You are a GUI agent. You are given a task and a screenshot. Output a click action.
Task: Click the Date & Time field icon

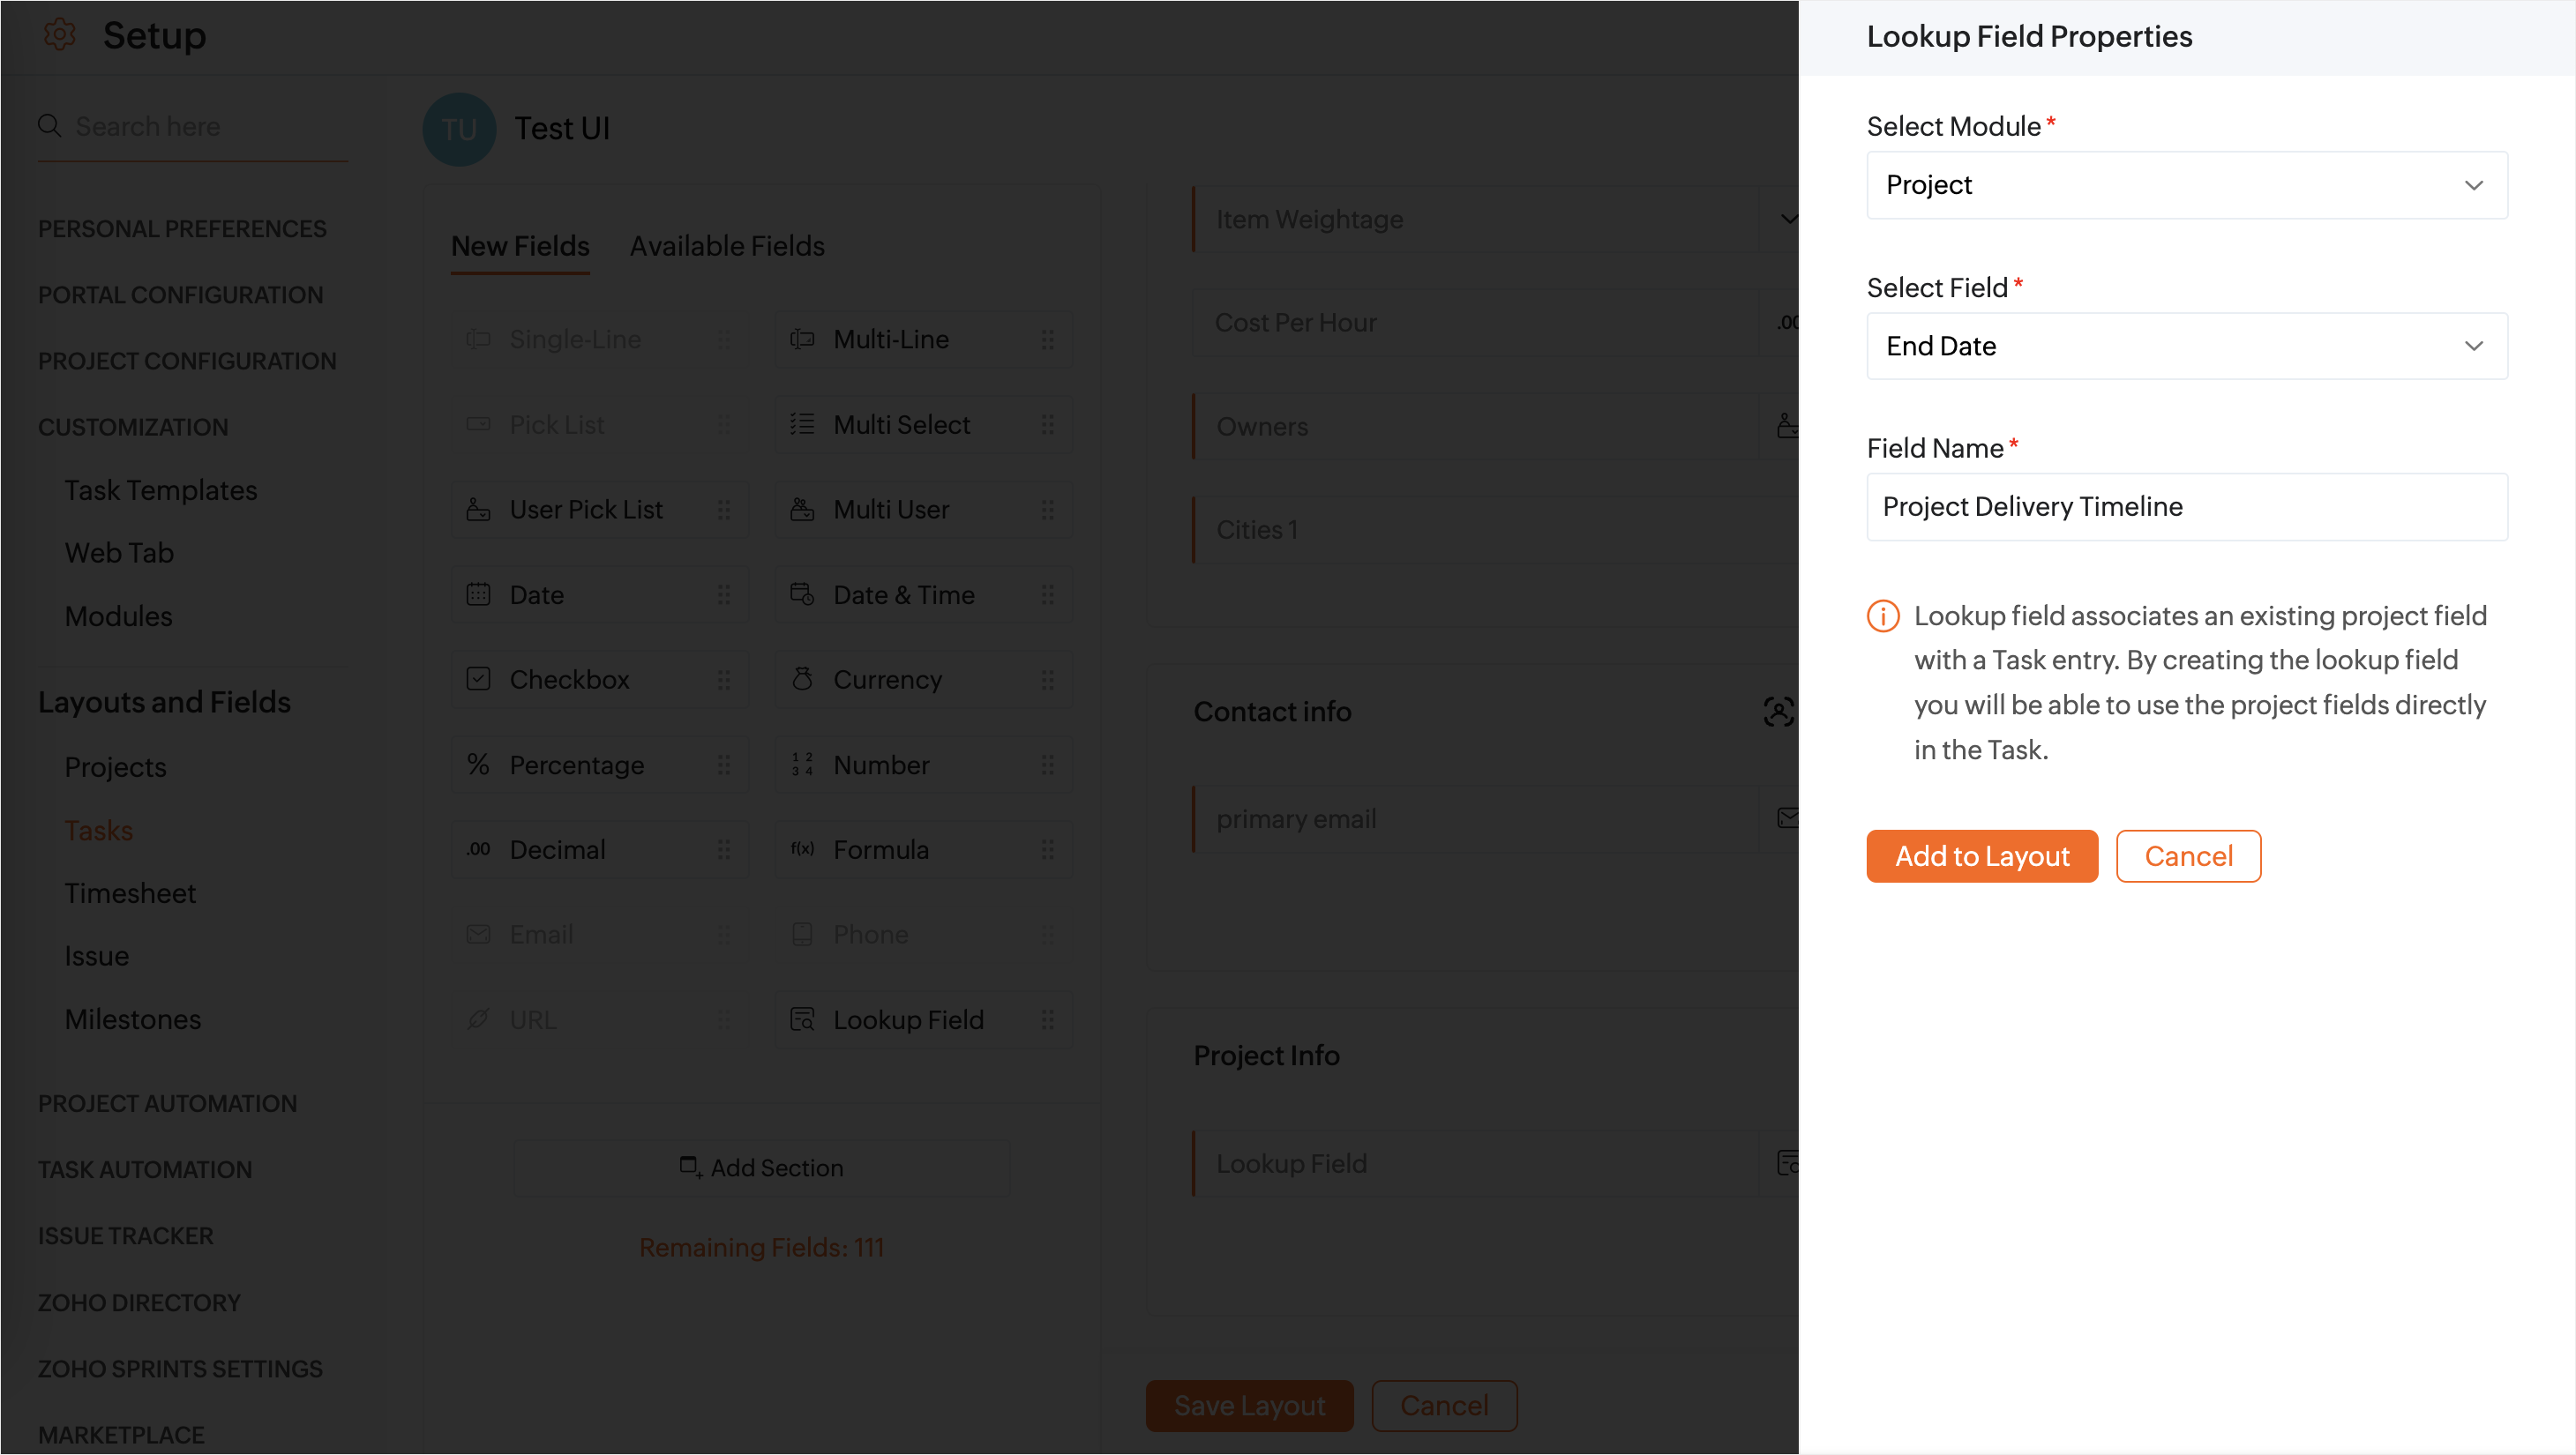click(802, 594)
